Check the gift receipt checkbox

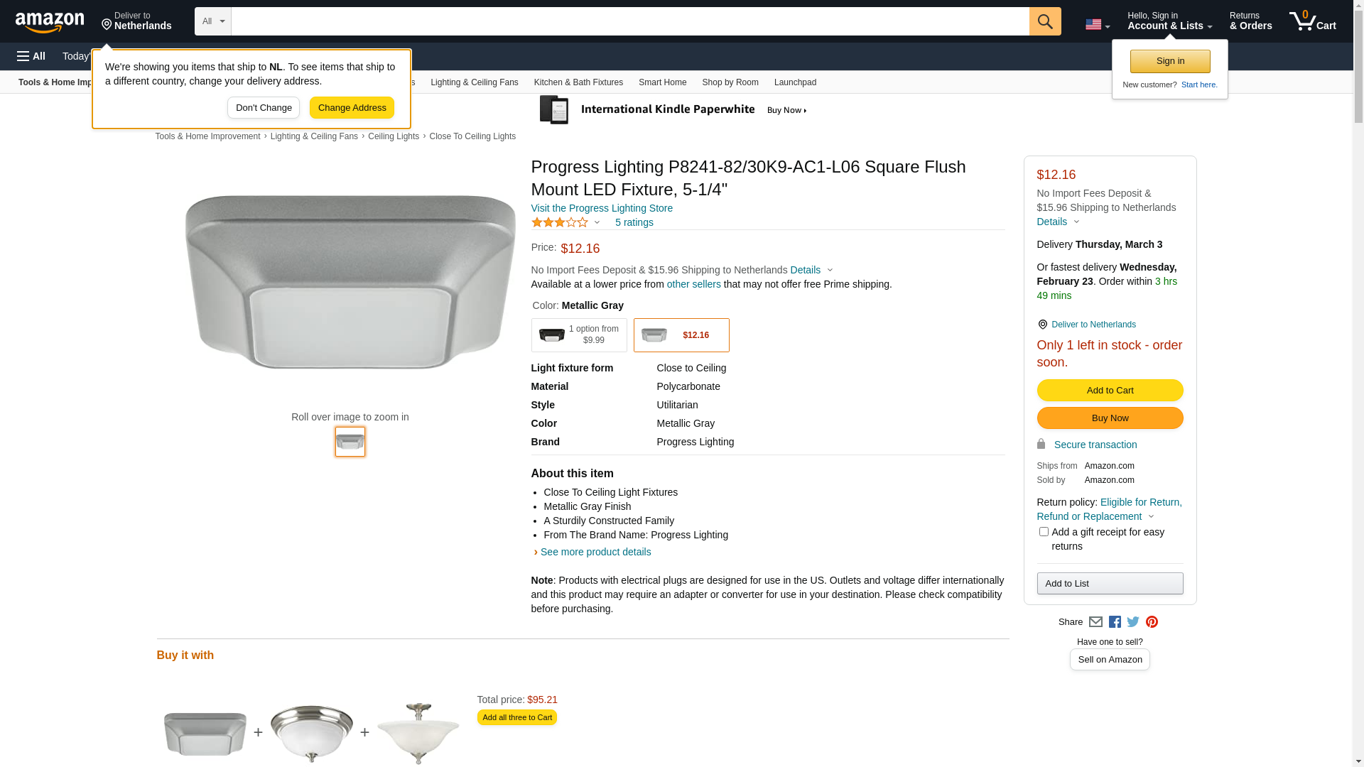pyautogui.click(x=1044, y=532)
